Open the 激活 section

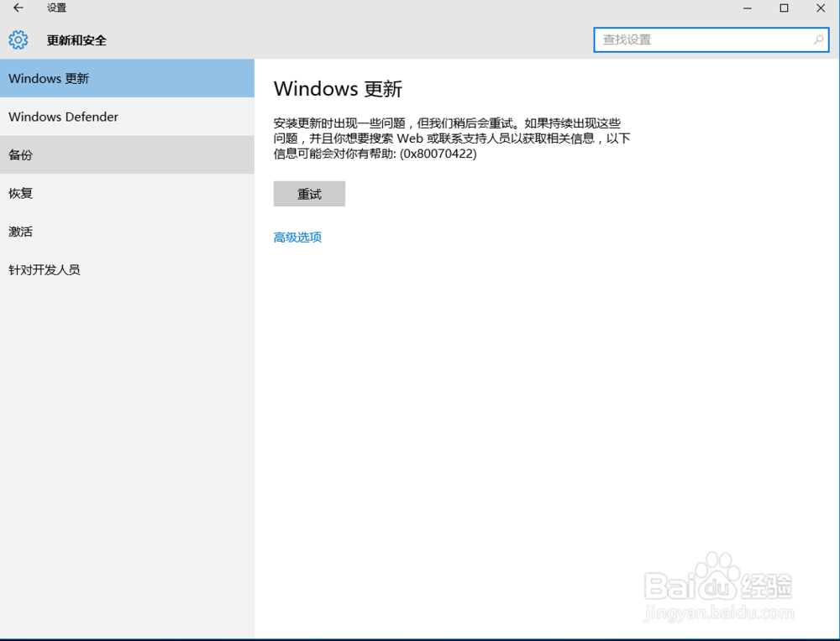click(x=127, y=232)
